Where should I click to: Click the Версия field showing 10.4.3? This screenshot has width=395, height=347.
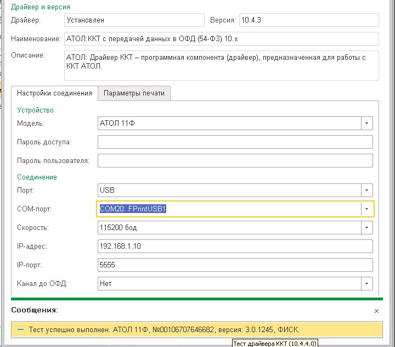coord(309,20)
